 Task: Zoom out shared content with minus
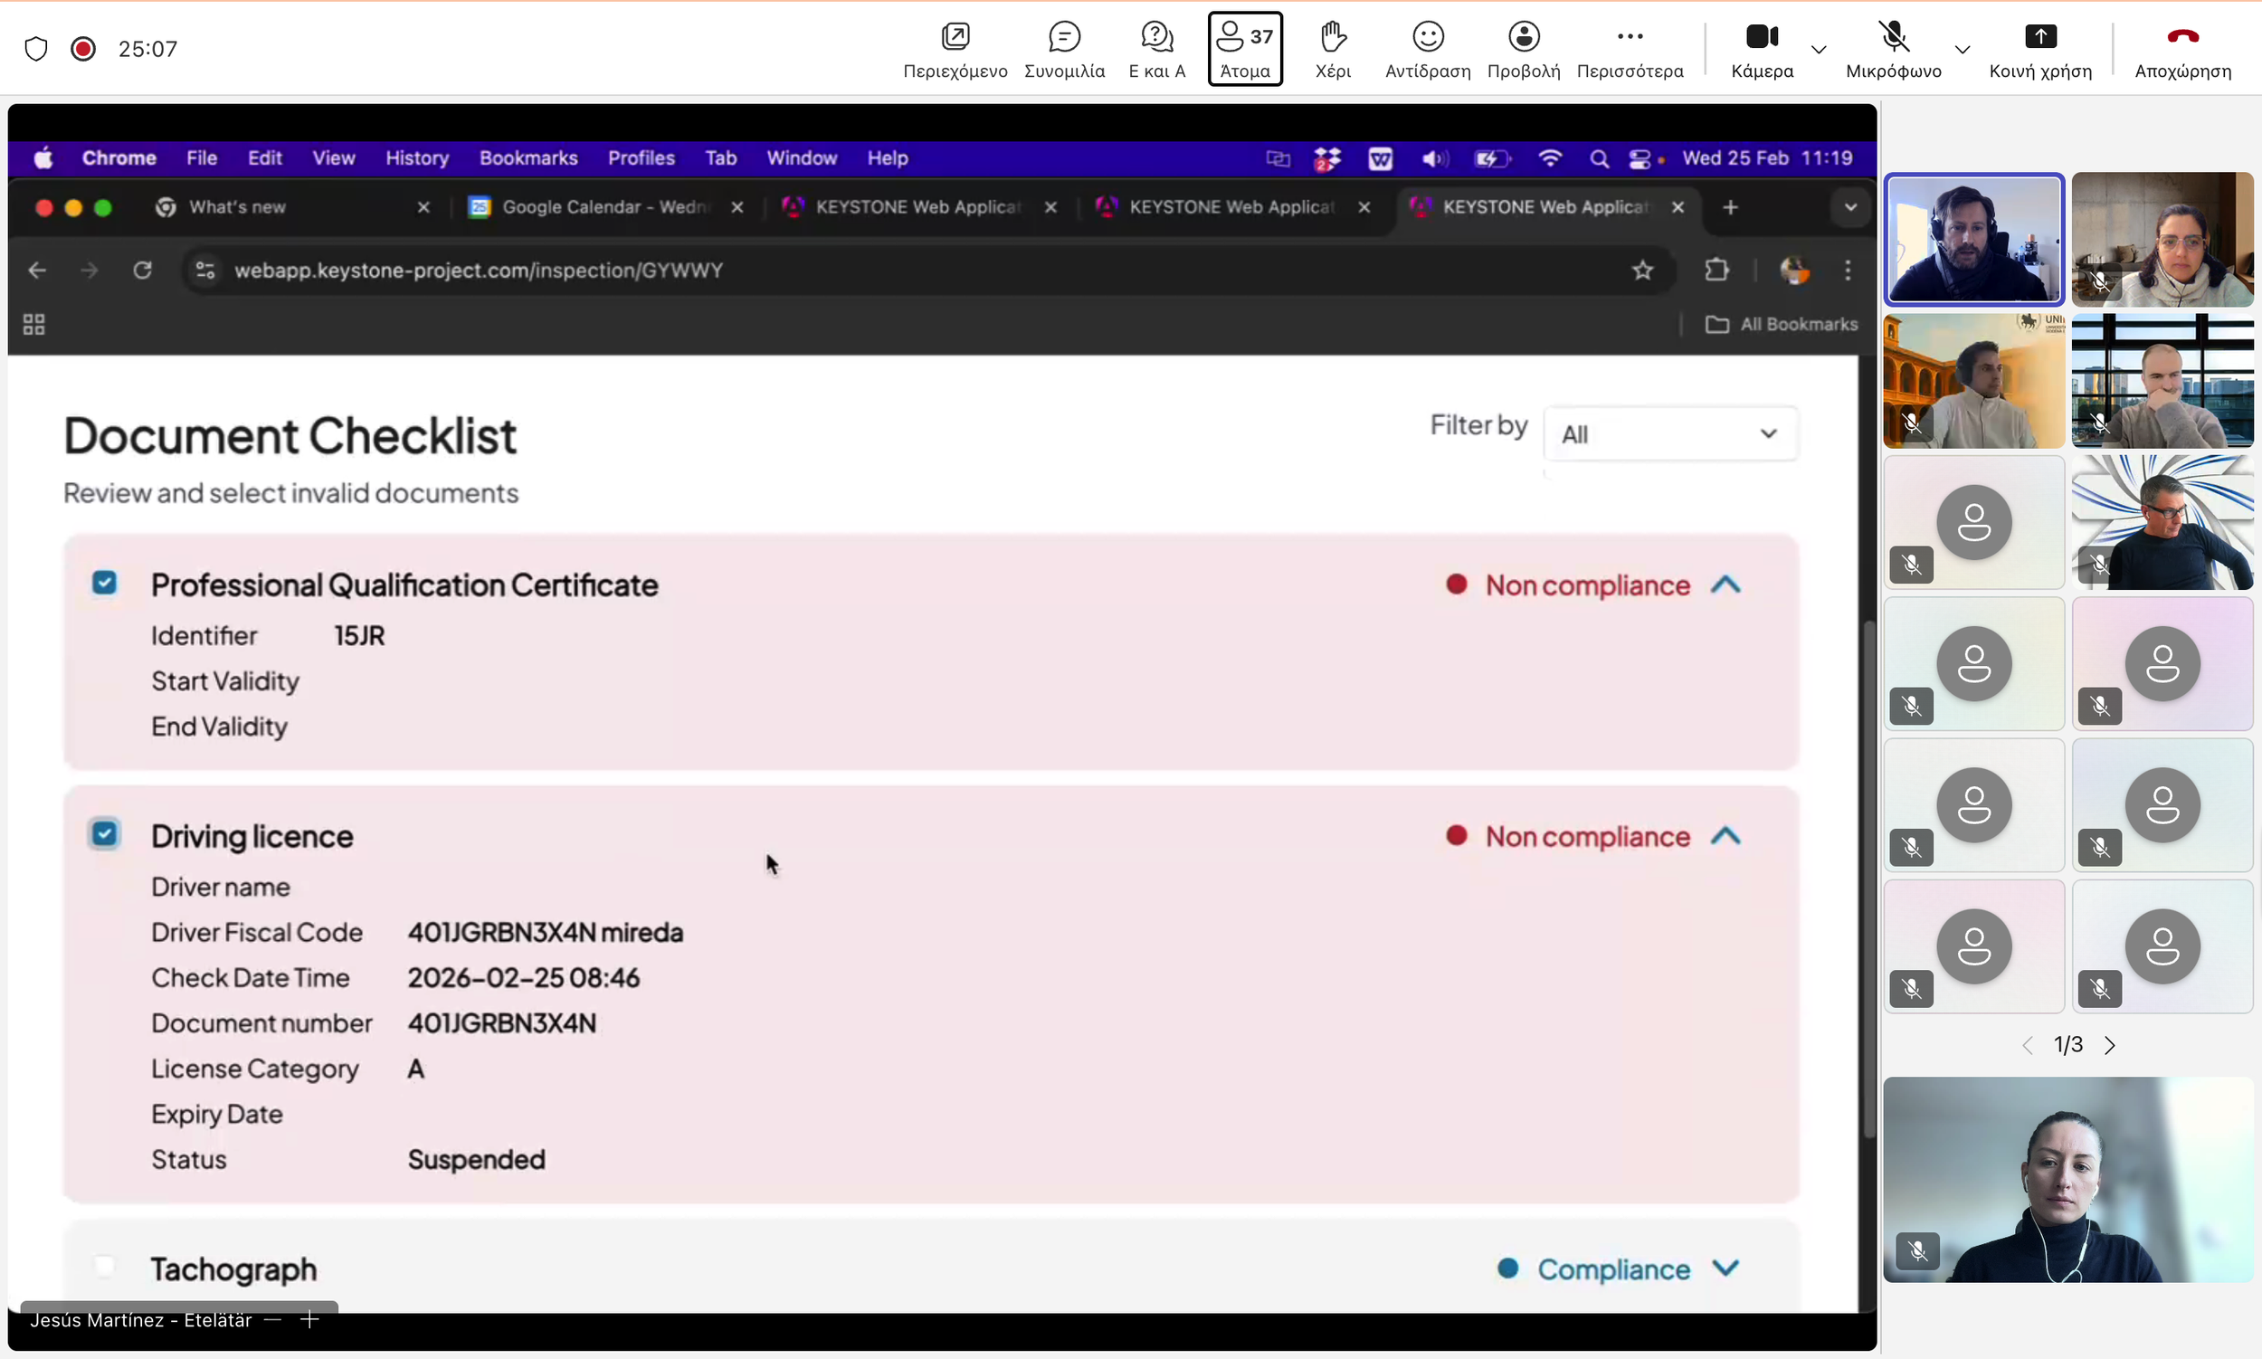tap(272, 1319)
